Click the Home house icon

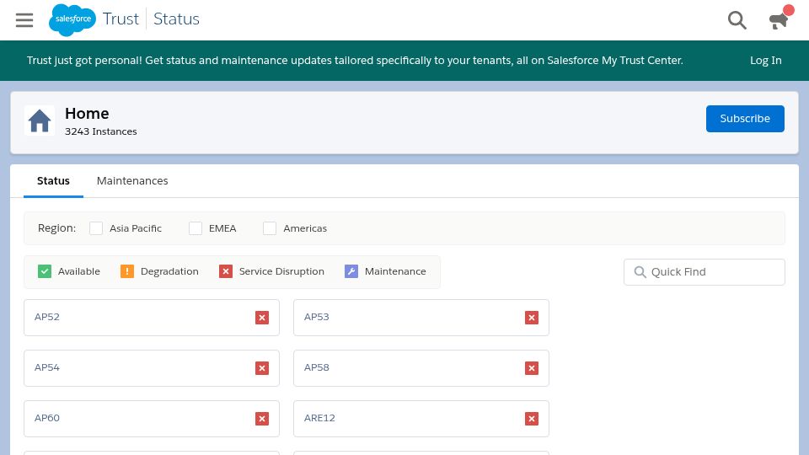coord(40,120)
